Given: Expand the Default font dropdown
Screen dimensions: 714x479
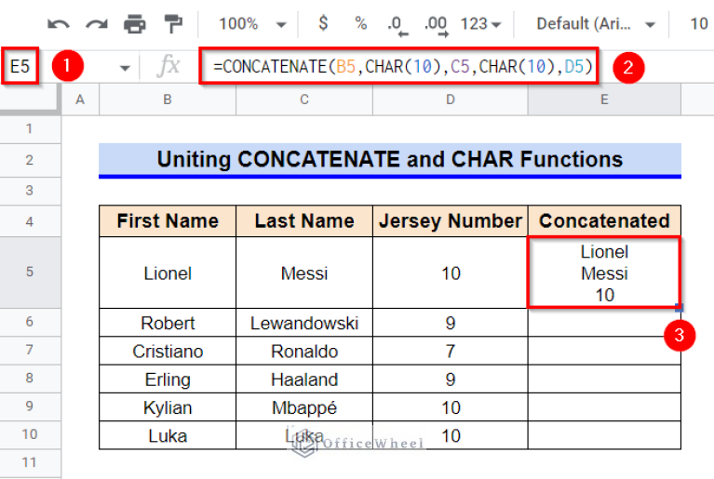Looking at the screenshot, I should pyautogui.click(x=596, y=23).
